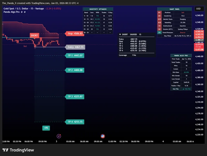Click the Sens 21.2 cell
The width and height of the screenshot is (207, 156).
pos(92,26)
